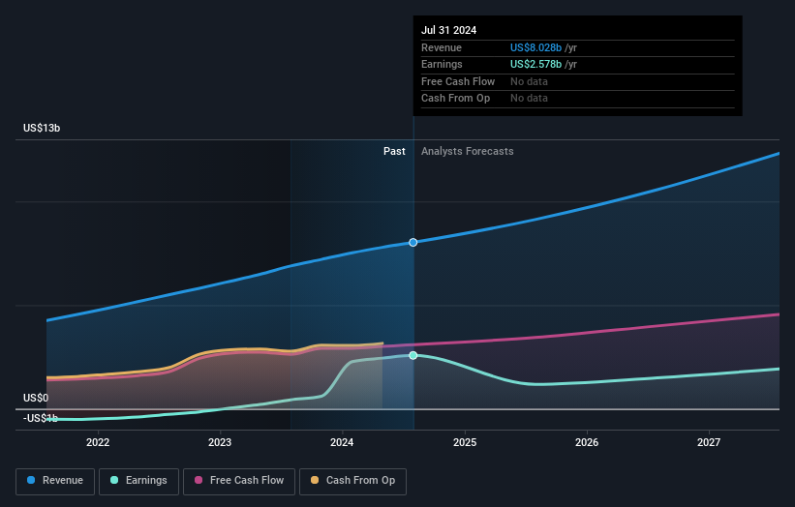Click the Free Cash Flow 'No data' tooltip value
This screenshot has height=507, width=795.
coord(529,81)
